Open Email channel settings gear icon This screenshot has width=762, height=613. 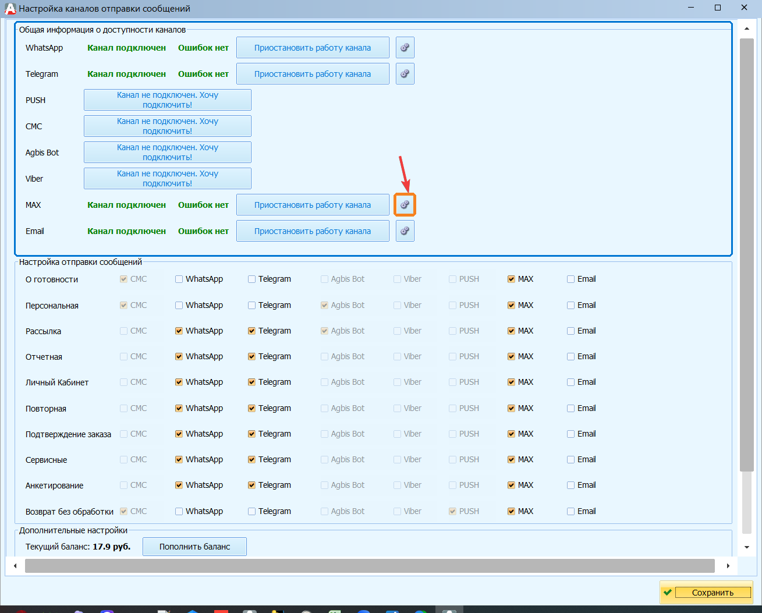tap(405, 231)
